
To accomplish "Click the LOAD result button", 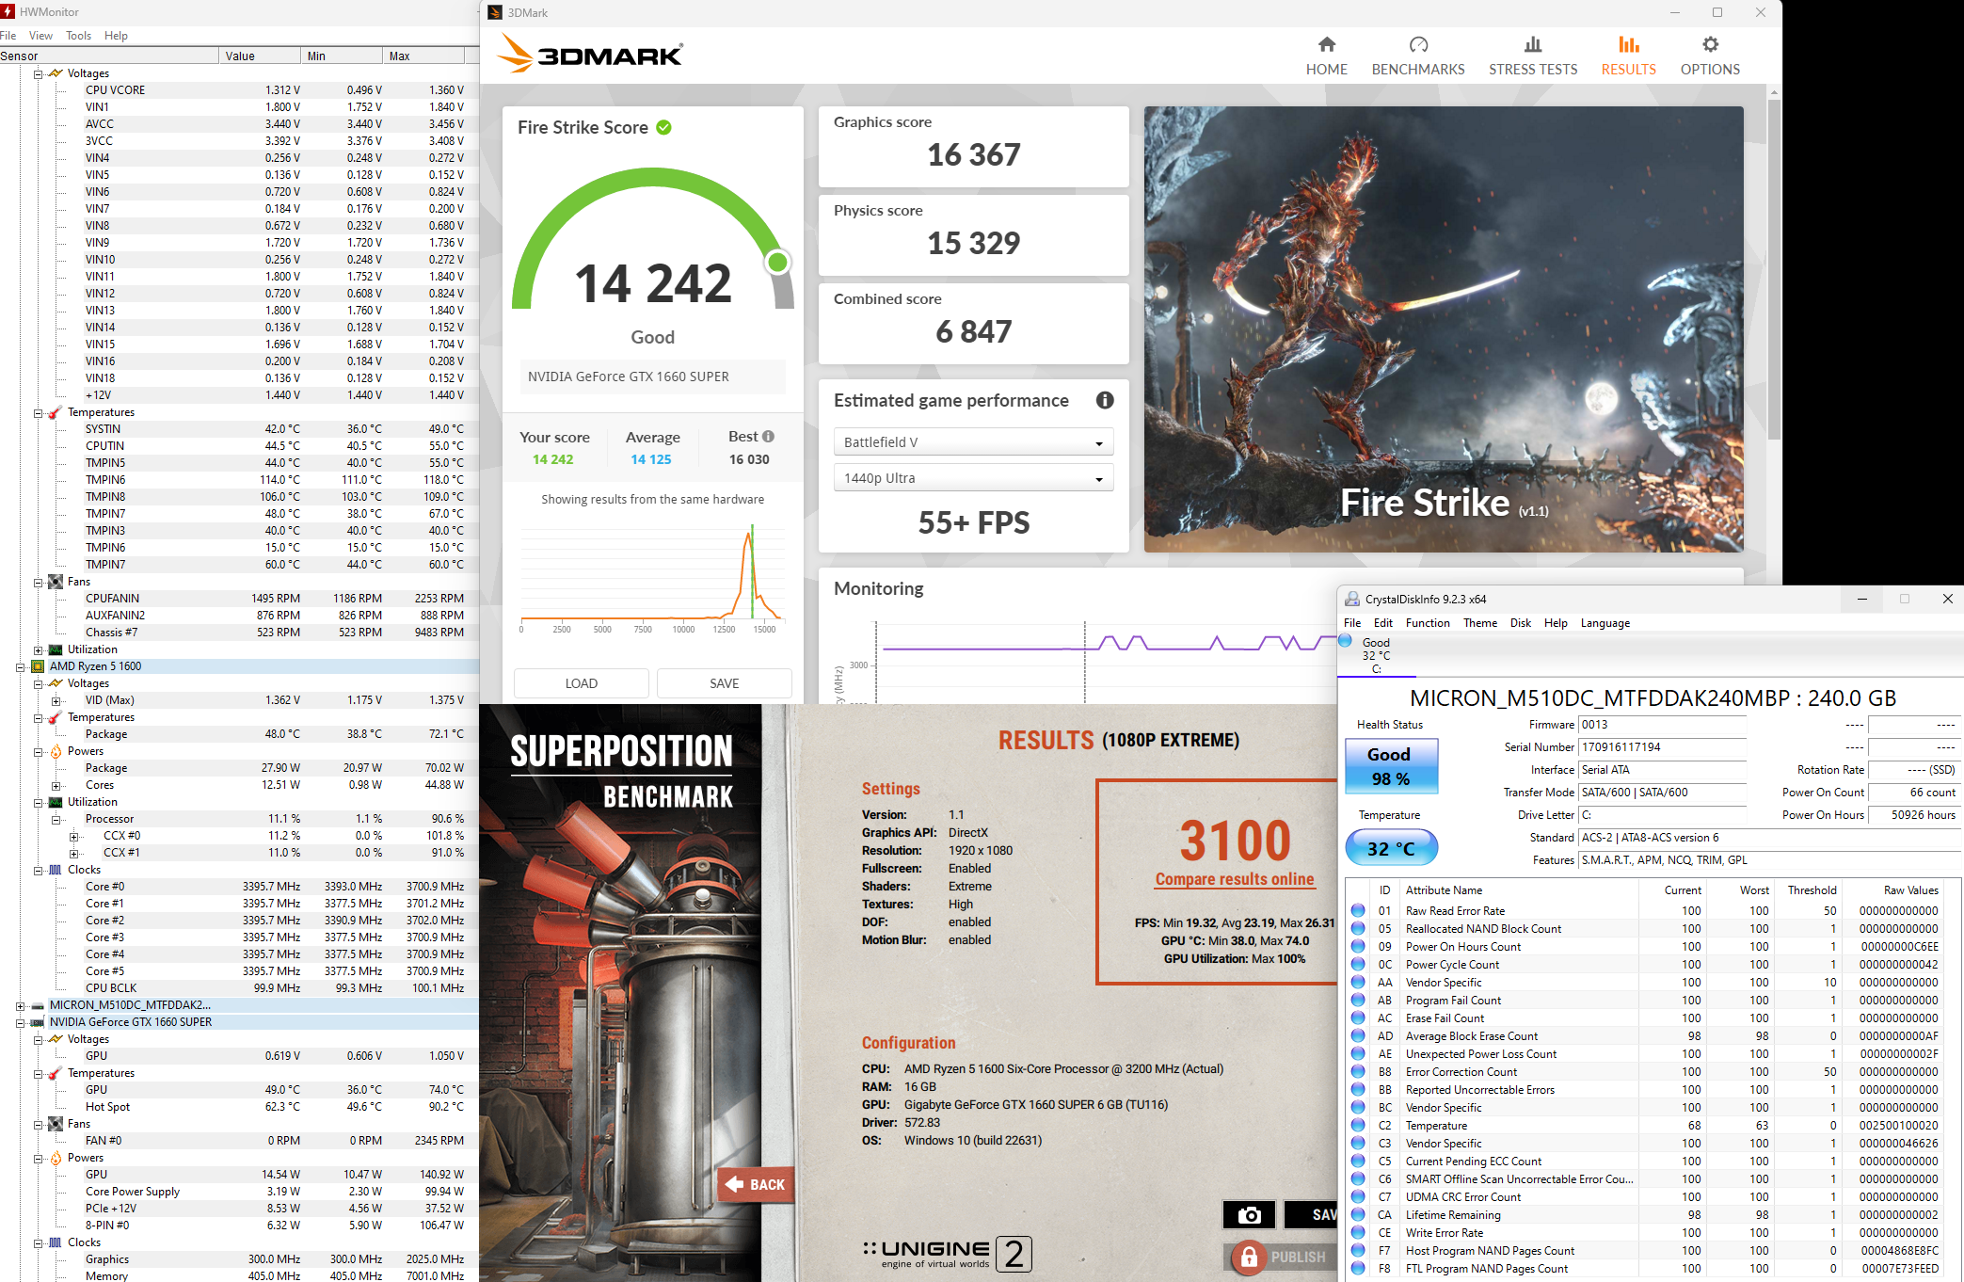I will (581, 683).
